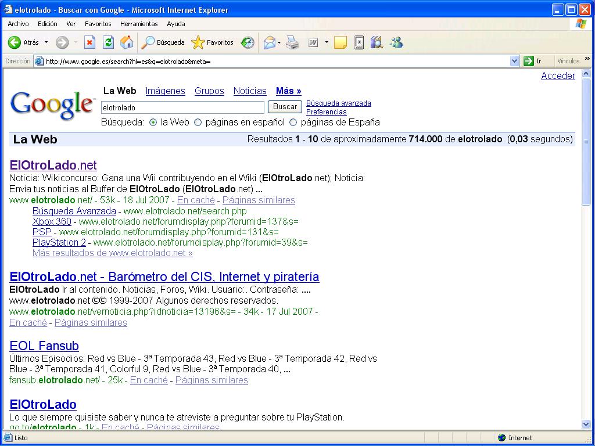
Task: Expand the Word edit dropdown arrow
Action: [x=327, y=42]
